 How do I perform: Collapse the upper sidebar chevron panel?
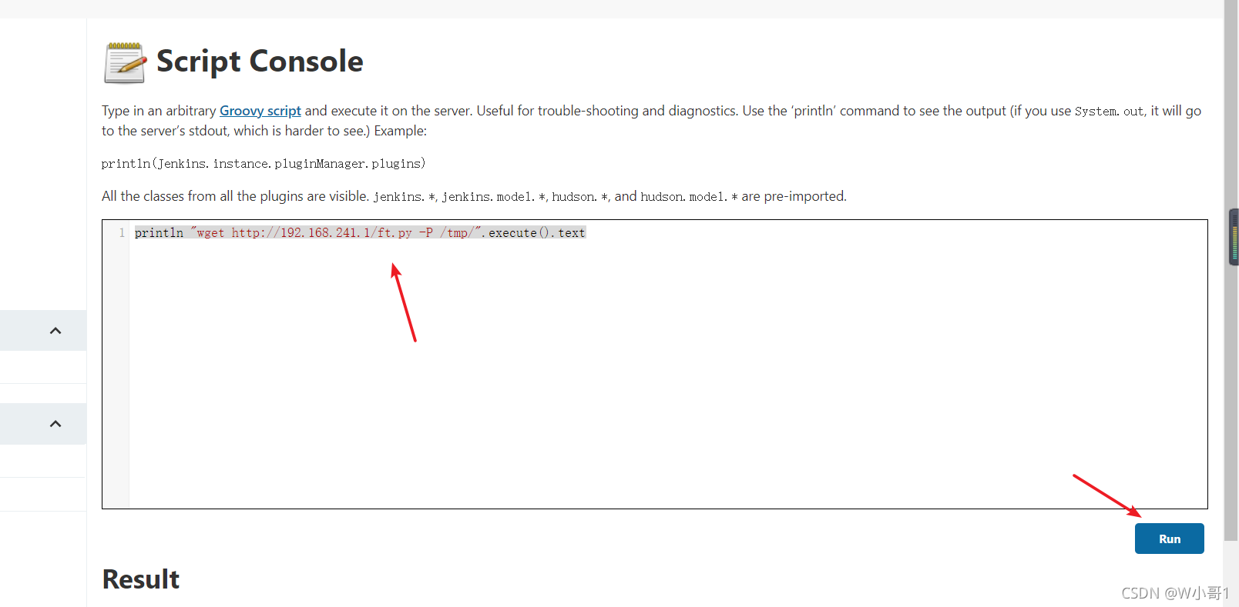pyautogui.click(x=55, y=331)
